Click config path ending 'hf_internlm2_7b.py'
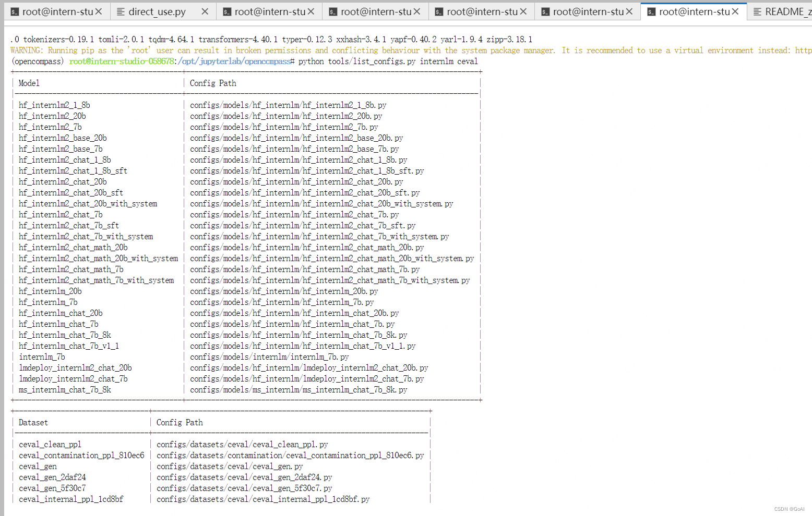 coord(284,127)
